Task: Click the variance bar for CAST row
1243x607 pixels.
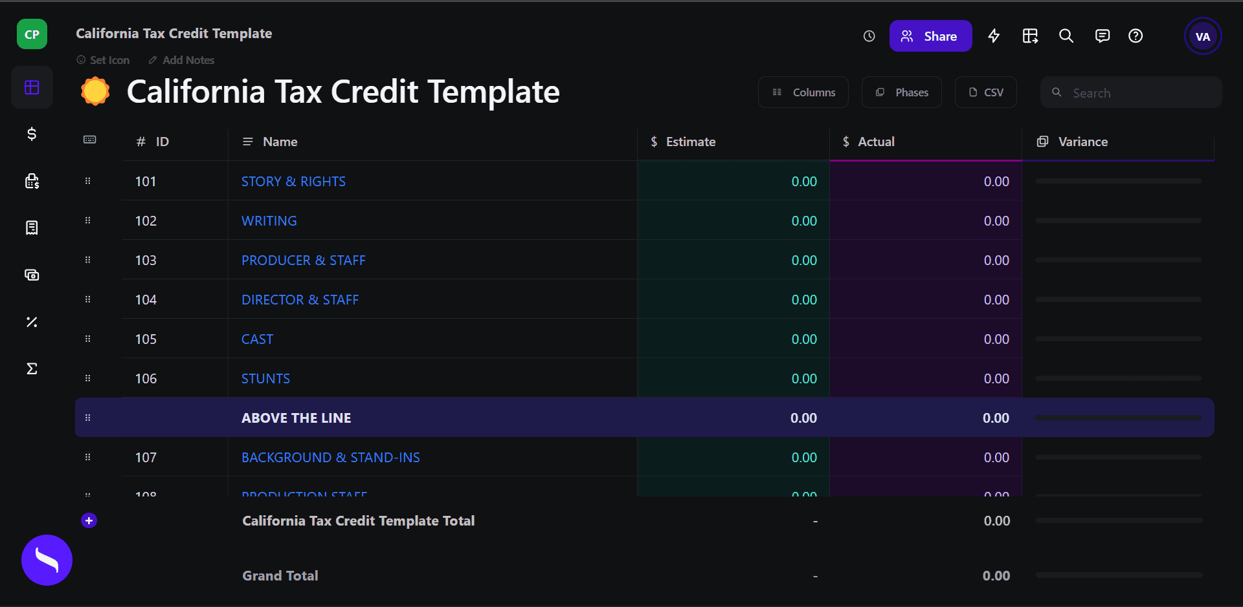Action: point(1118,339)
